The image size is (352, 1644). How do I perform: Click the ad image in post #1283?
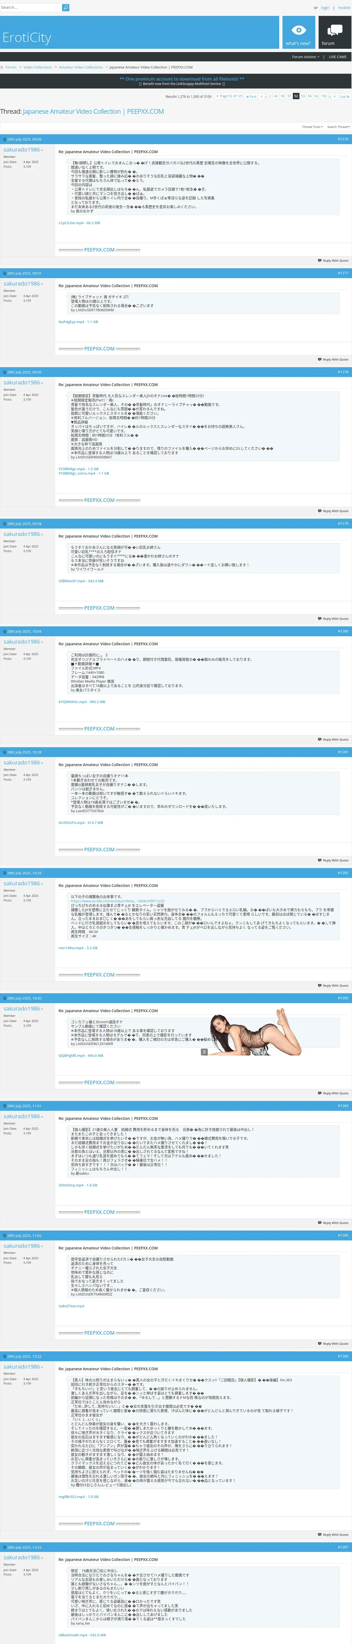(x=256, y=1032)
